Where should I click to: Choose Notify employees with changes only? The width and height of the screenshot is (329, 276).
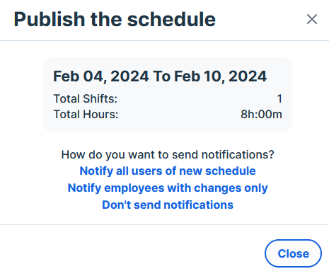point(168,188)
